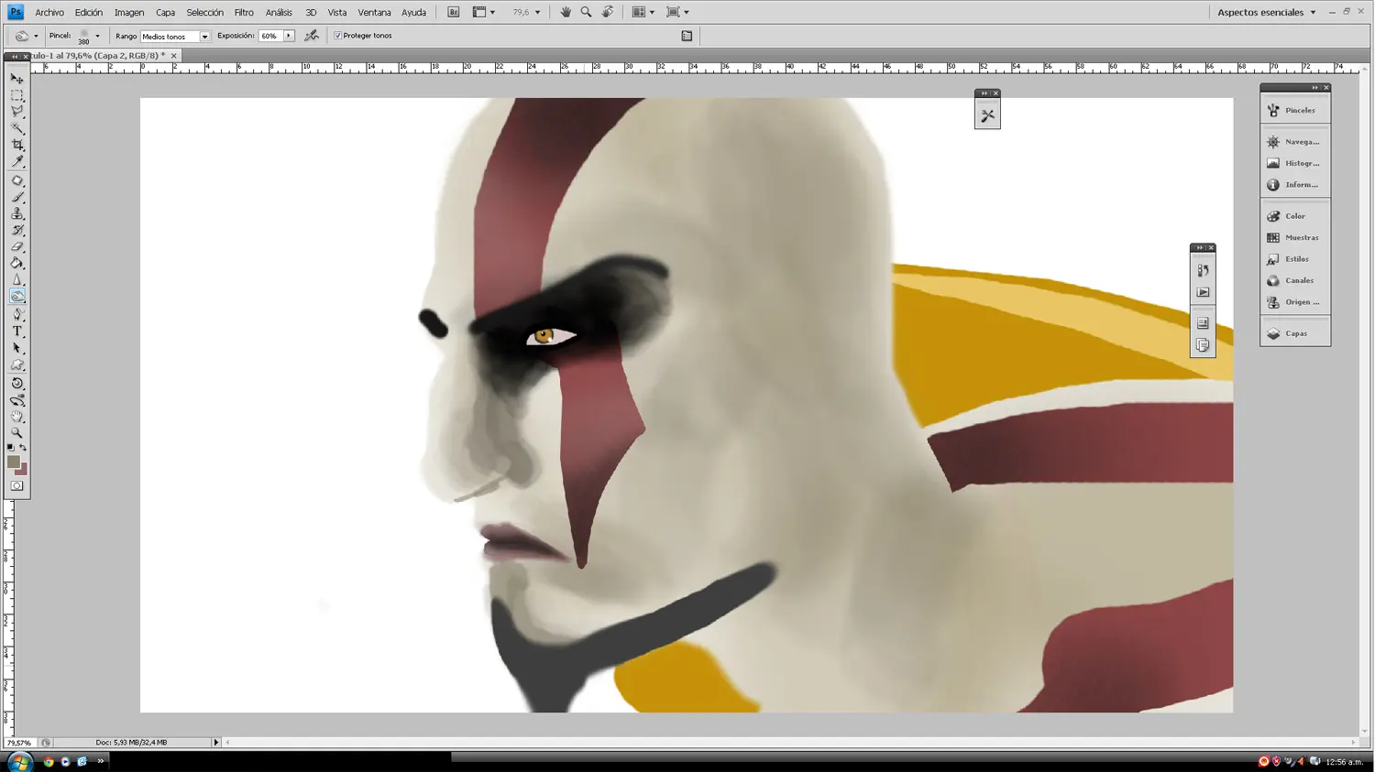Select the Eraser tool
This screenshot has width=1375, height=772.
coord(16,246)
